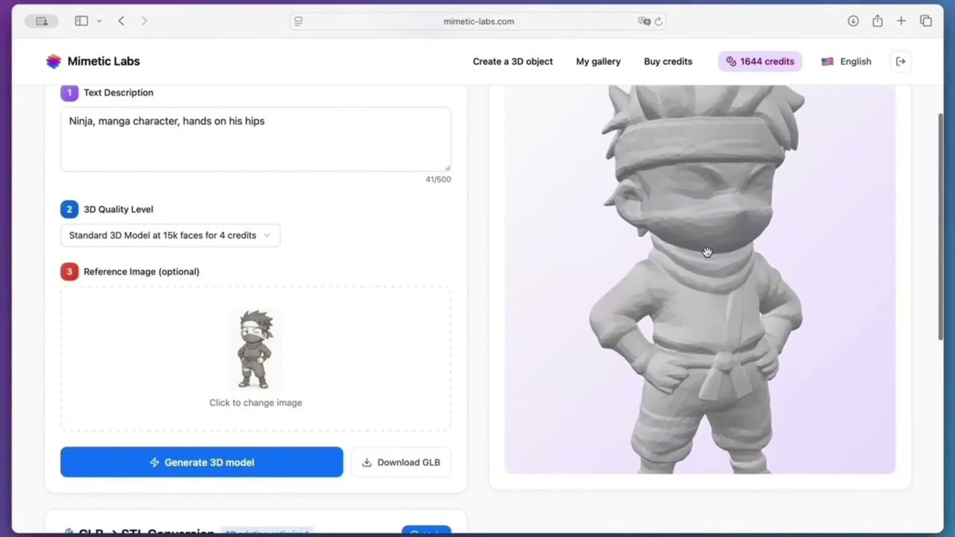Open the 3D Quality Level dropdown
Screen dimensions: 955x537
[170, 235]
